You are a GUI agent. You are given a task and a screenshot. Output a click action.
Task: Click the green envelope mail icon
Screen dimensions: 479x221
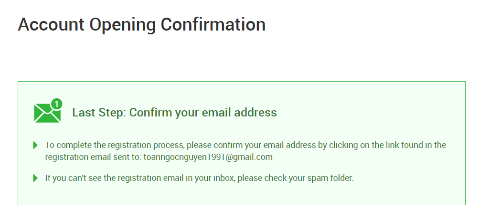(46, 114)
